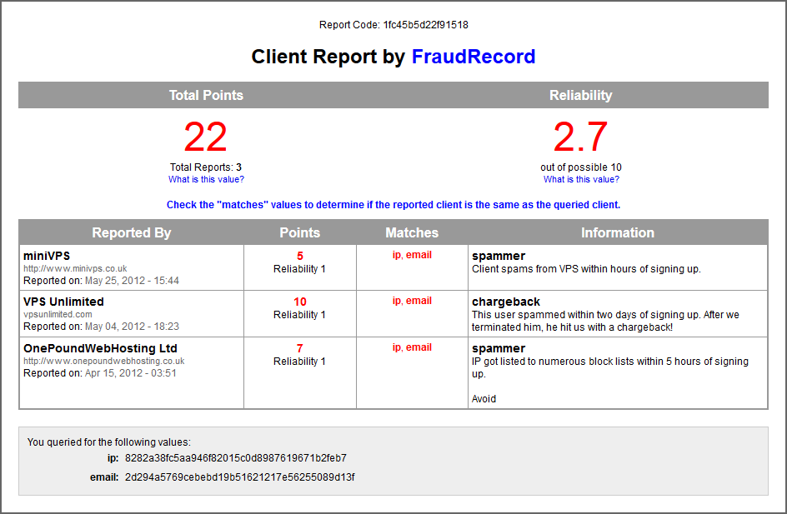Click the Reported By column header
This screenshot has width=787, height=514.
click(132, 232)
